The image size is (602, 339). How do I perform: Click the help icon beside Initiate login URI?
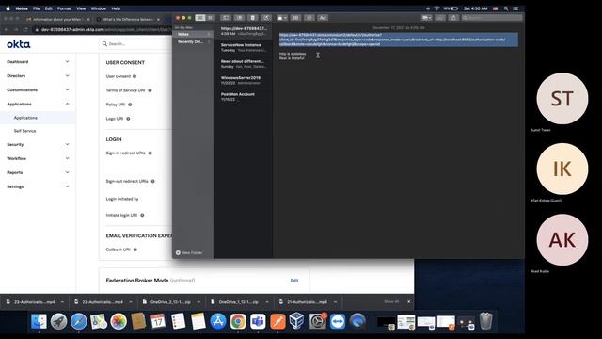[x=142, y=216]
